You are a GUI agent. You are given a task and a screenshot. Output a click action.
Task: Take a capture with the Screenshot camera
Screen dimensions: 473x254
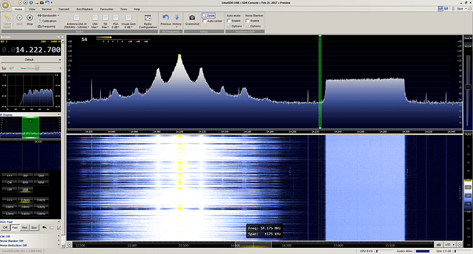coord(192,20)
